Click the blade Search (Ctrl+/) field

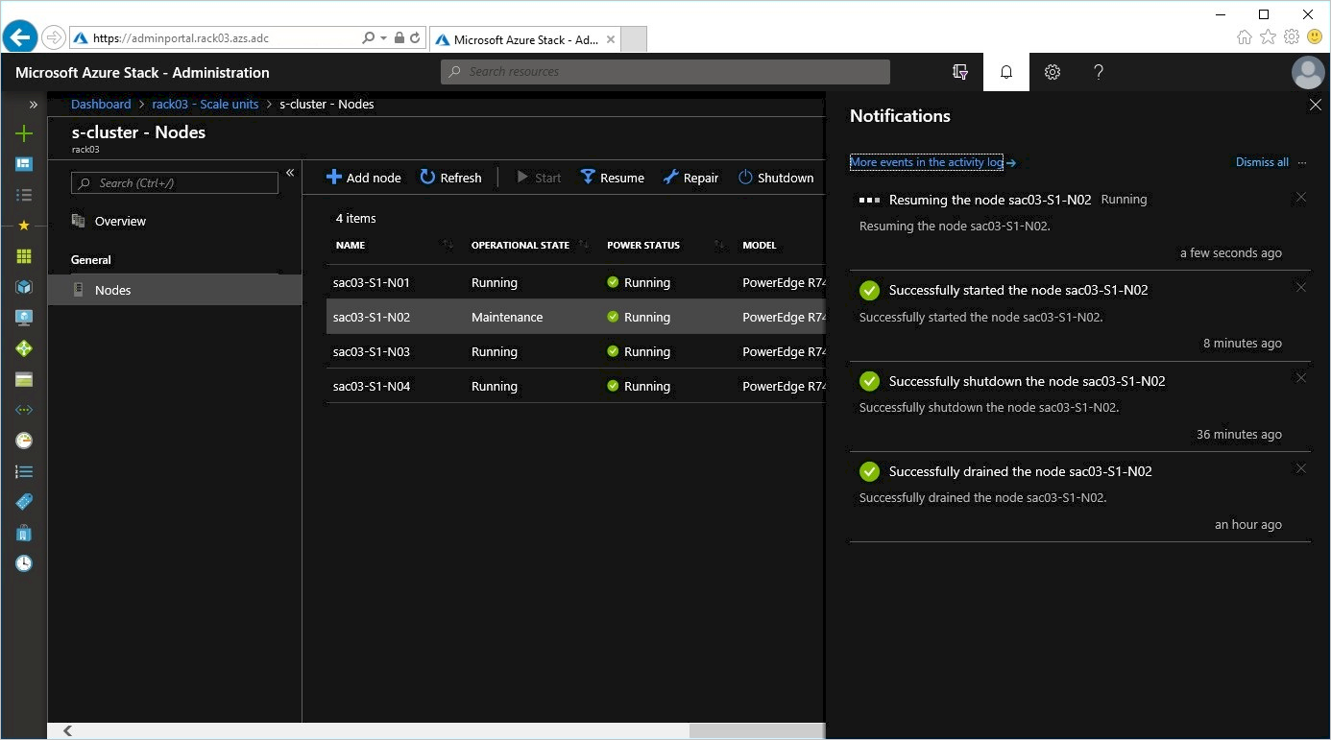click(175, 182)
